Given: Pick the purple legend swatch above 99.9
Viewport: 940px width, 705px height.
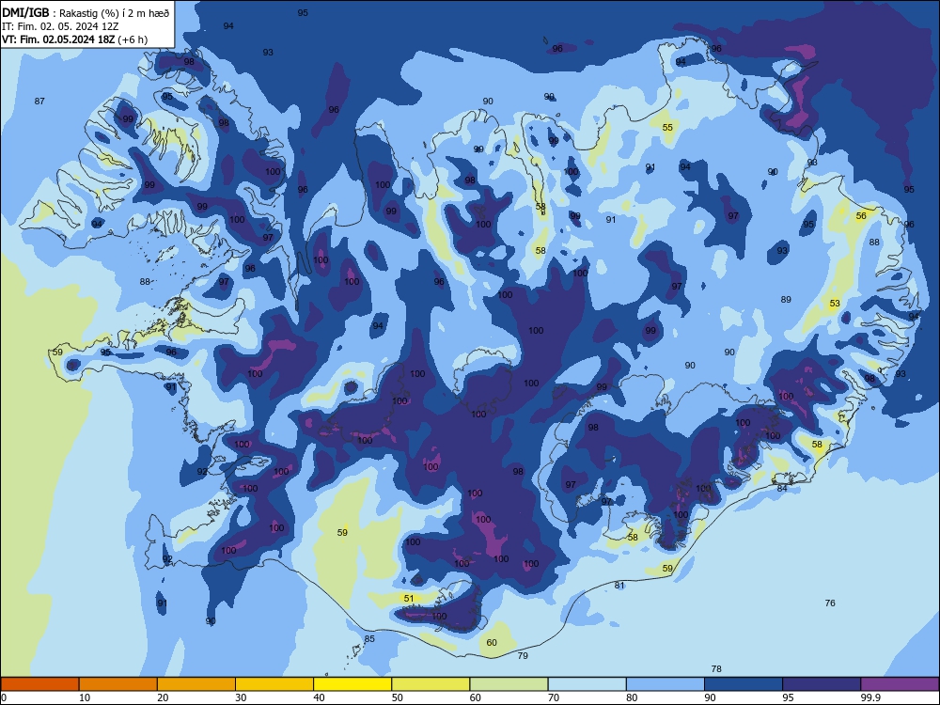Looking at the screenshot, I should pos(900,684).
